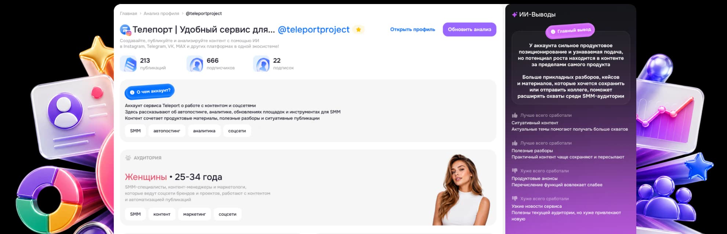The height and width of the screenshot is (234, 727).
Task: Click thumbs-up icon above Ситуативный контент
Action: 514,115
